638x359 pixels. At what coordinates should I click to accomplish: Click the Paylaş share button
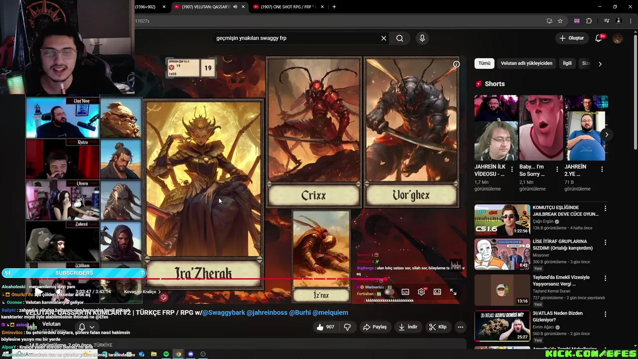[375, 327]
